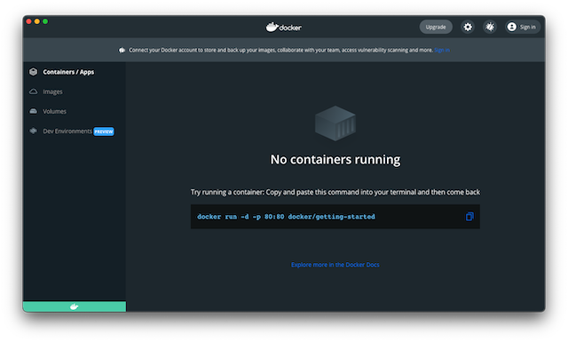
Task: Click the docker run command text
Action: 286,217
